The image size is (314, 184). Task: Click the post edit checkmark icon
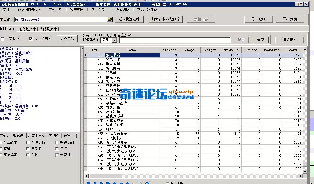pyautogui.click(x=134, y=183)
